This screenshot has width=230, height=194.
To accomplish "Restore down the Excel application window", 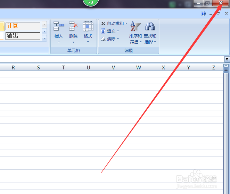I will [207, 3].
